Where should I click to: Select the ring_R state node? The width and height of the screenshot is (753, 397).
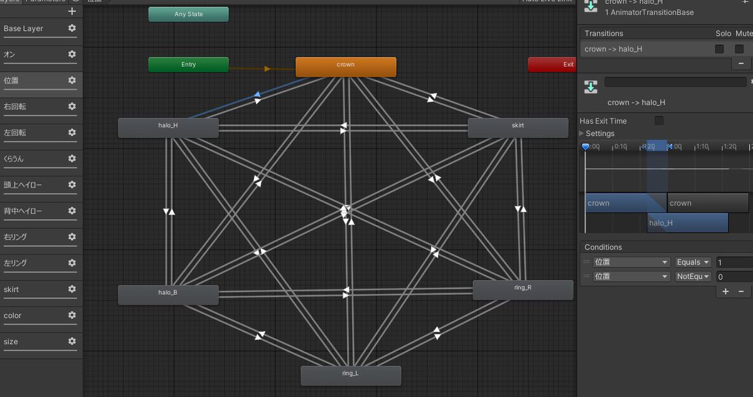(x=523, y=290)
